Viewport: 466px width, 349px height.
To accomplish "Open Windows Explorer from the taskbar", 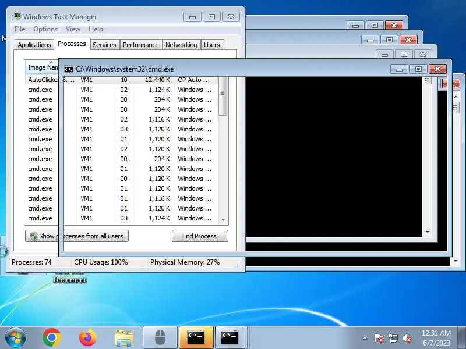I will pyautogui.click(x=124, y=338).
